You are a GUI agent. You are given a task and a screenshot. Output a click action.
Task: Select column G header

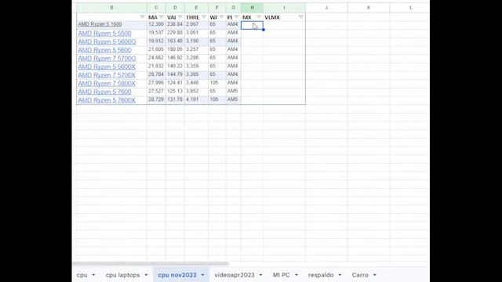pyautogui.click(x=234, y=8)
